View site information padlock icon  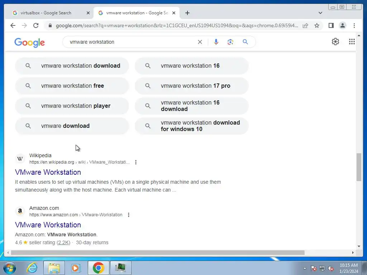(50, 25)
